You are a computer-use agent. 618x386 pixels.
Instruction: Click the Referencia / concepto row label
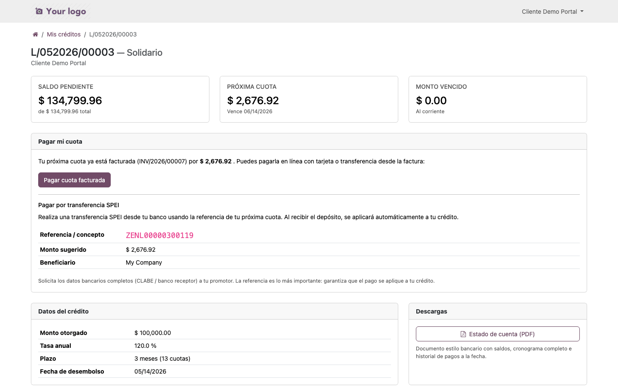[x=72, y=235]
